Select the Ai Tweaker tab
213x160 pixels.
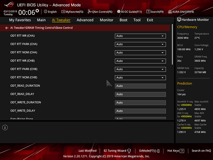click(x=61, y=20)
